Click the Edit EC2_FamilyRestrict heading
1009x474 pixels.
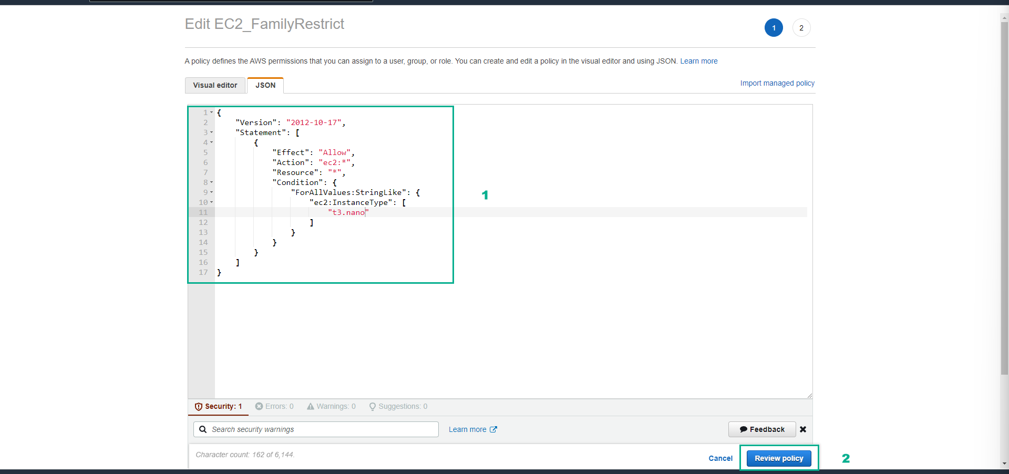pyautogui.click(x=264, y=24)
